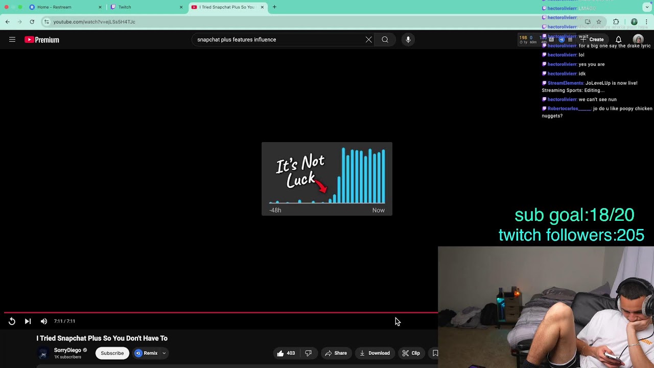
Task: Clear the search box with X
Action: pyautogui.click(x=368, y=39)
